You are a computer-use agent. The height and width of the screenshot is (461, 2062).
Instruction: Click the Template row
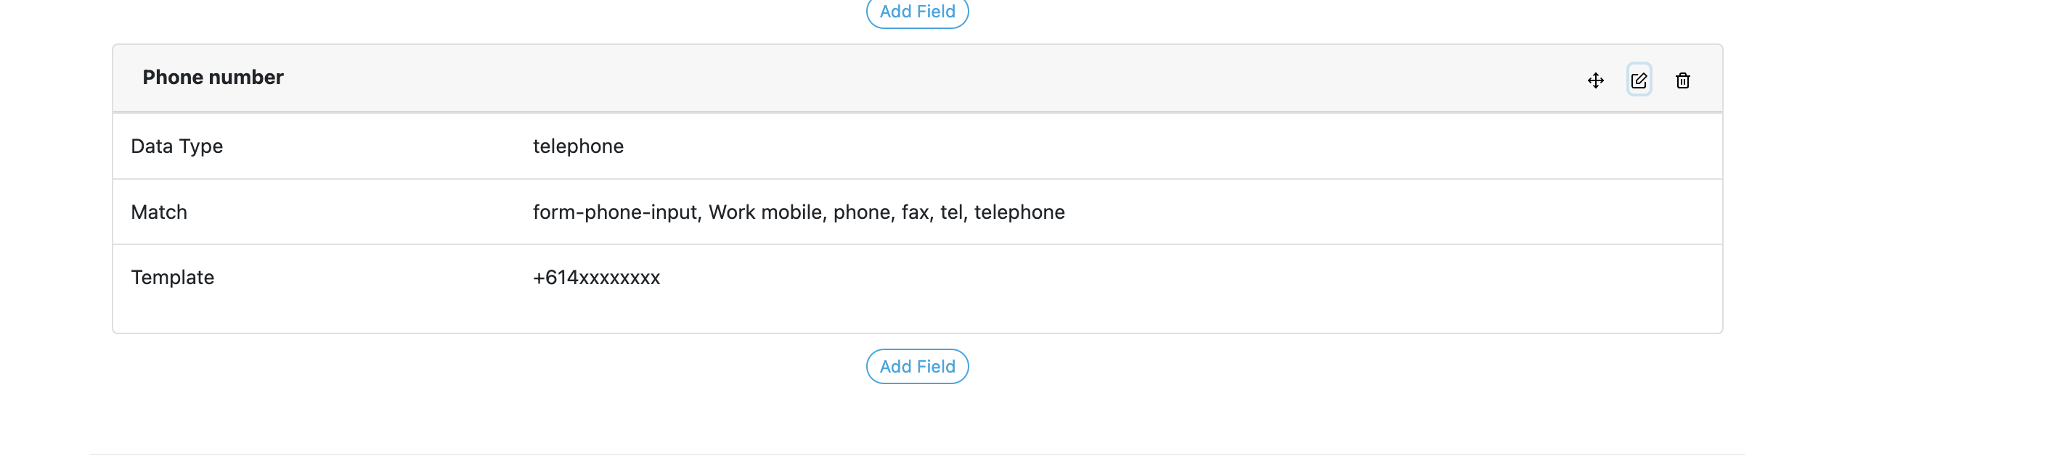[172, 277]
